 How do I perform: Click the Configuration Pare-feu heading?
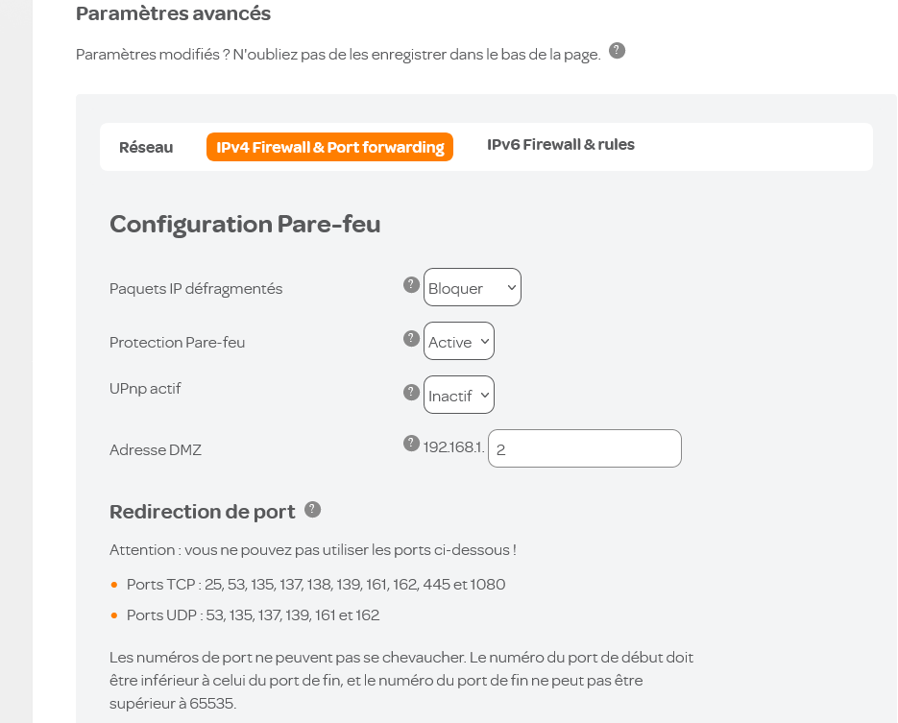pos(245,225)
